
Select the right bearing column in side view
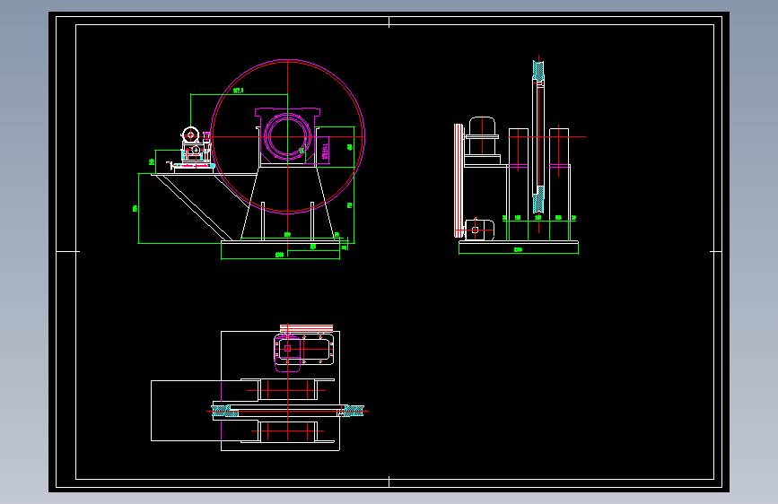(x=559, y=184)
